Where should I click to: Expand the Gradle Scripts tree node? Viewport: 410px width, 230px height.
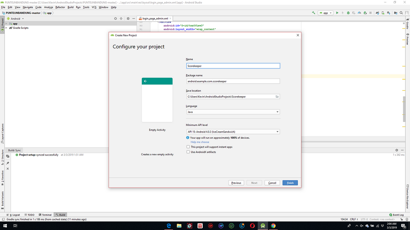(7, 28)
